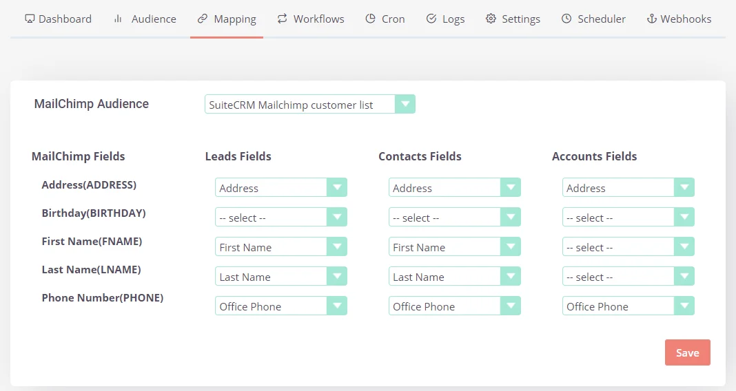Click the Cron pie chart icon
The width and height of the screenshot is (736, 391).
point(370,19)
